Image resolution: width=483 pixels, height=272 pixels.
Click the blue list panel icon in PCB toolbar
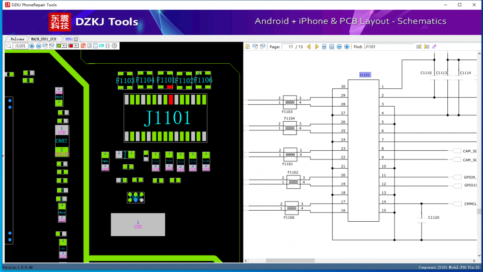96,46
